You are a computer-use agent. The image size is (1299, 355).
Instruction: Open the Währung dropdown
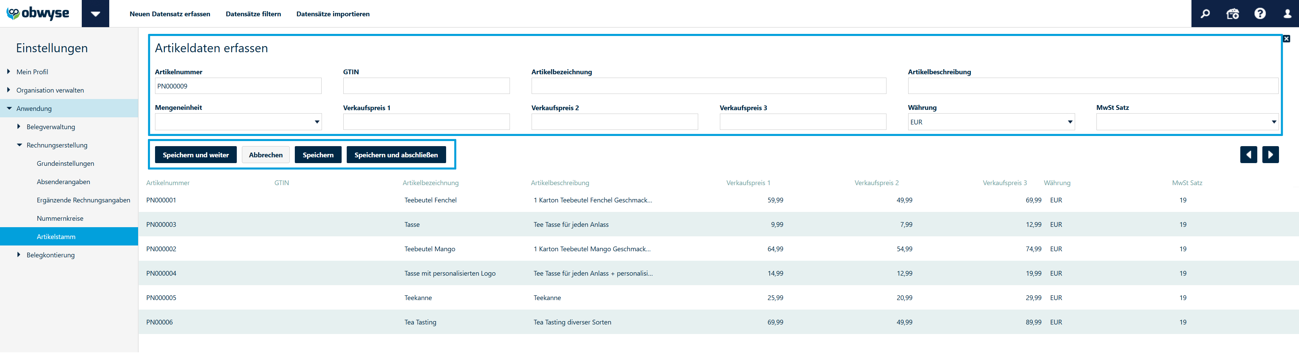pos(991,122)
